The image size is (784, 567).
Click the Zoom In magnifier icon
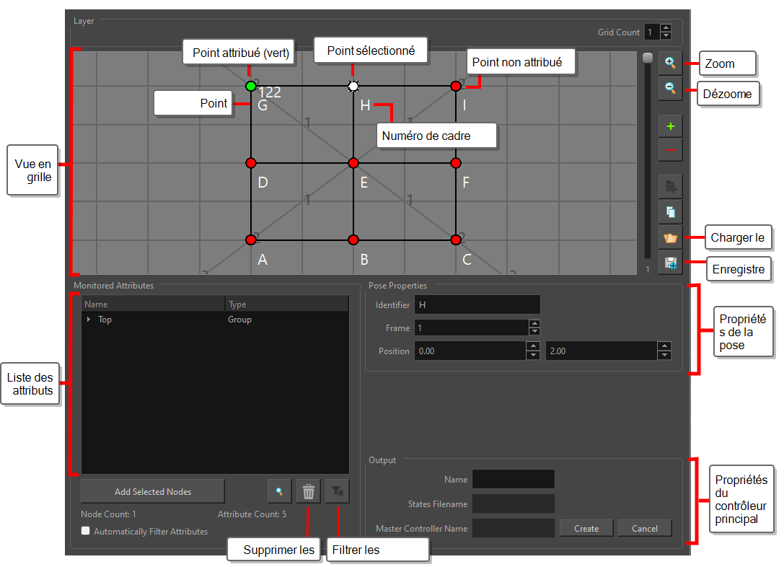(x=670, y=63)
